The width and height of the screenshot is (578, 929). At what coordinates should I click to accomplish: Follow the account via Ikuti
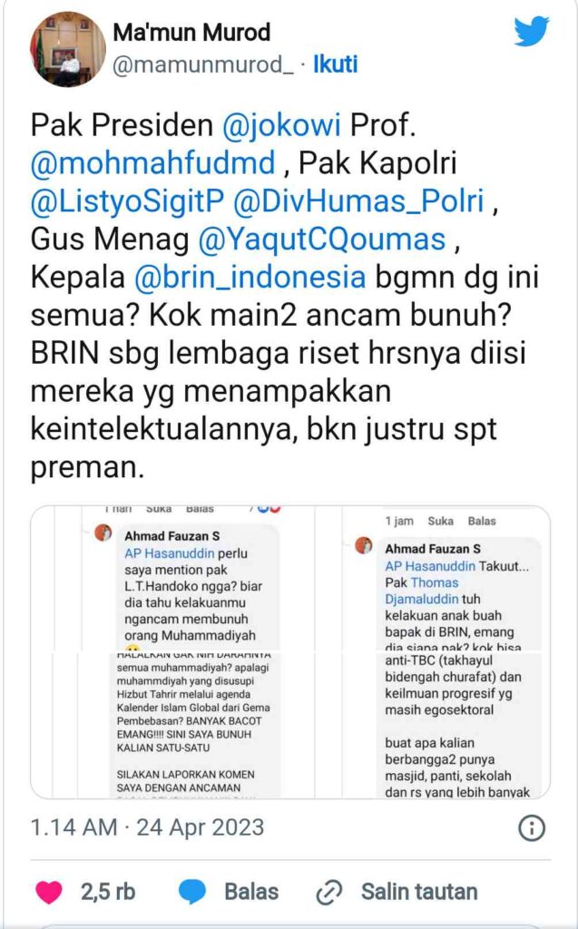point(336,64)
